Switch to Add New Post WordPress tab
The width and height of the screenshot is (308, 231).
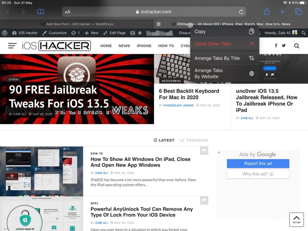pyautogui.click(x=77, y=24)
